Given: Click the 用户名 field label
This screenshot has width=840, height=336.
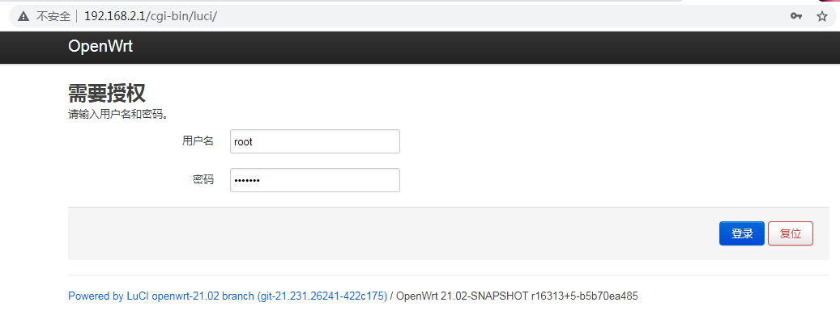Looking at the screenshot, I should pyautogui.click(x=198, y=141).
